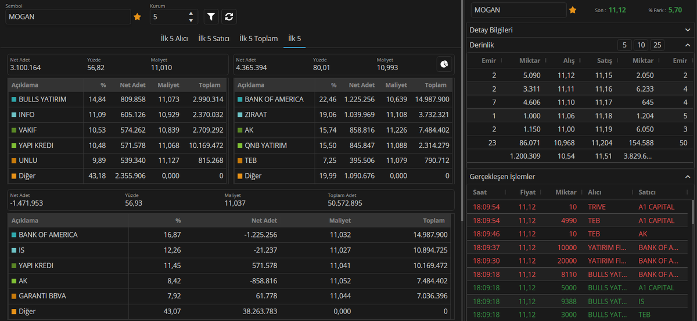Screen dimensions: 697x321
Task: Click transaction quantity 9388
Action: click(569, 301)
